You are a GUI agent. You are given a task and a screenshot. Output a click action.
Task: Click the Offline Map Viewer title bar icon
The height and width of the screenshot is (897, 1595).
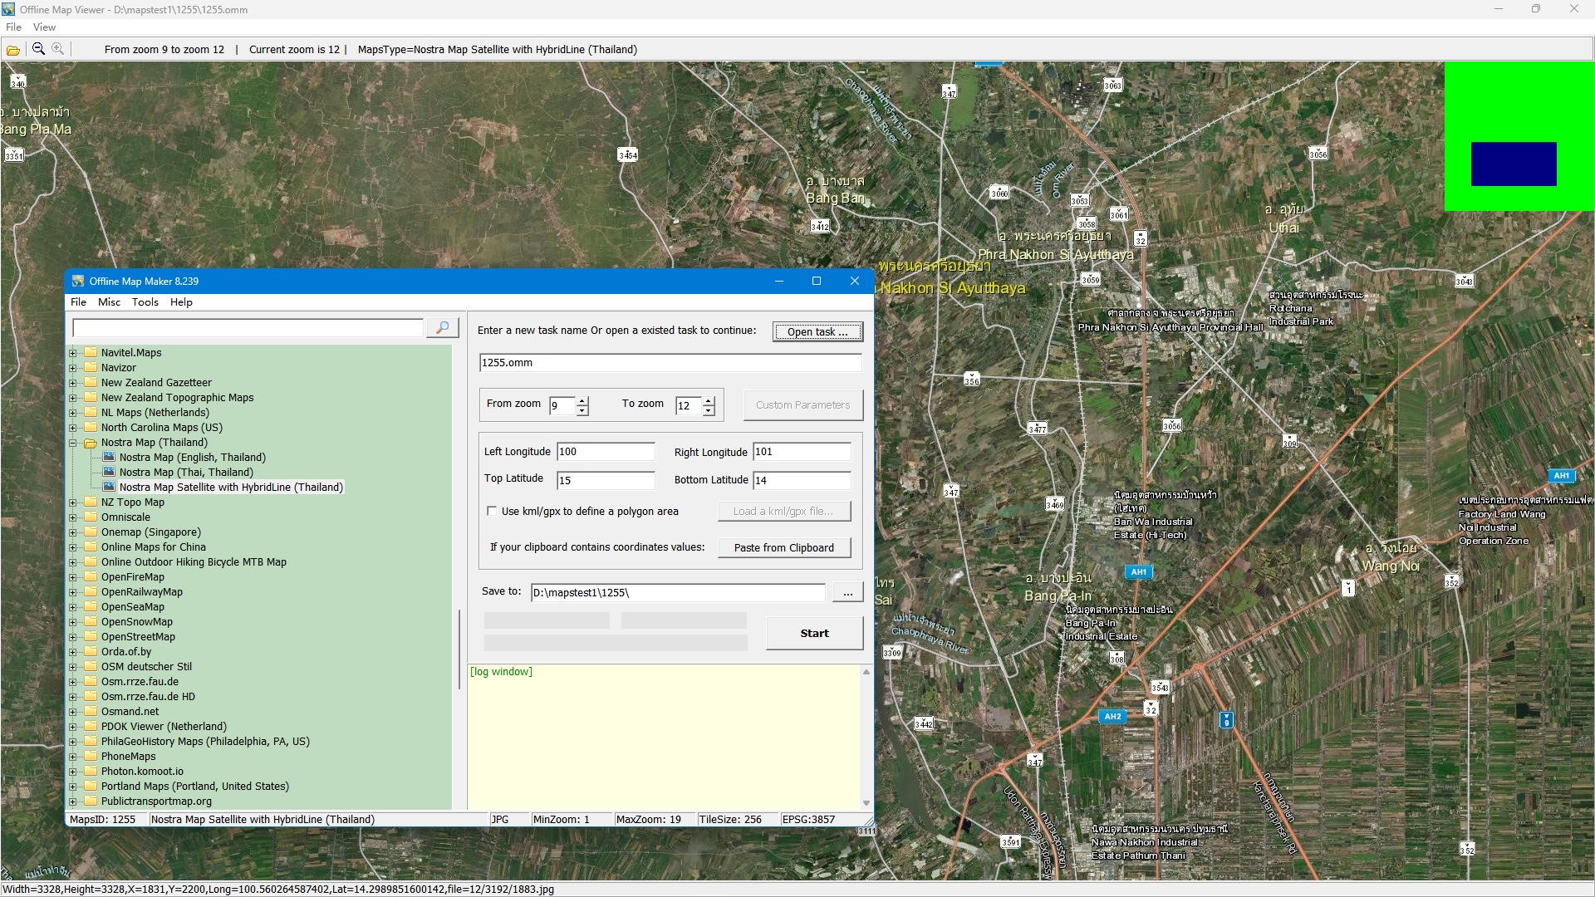(x=8, y=9)
